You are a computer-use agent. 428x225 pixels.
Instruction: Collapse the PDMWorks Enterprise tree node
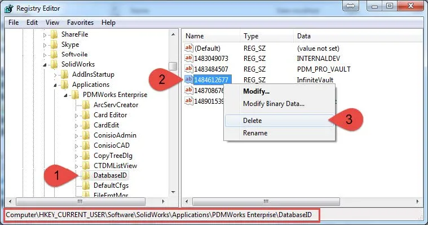65,95
